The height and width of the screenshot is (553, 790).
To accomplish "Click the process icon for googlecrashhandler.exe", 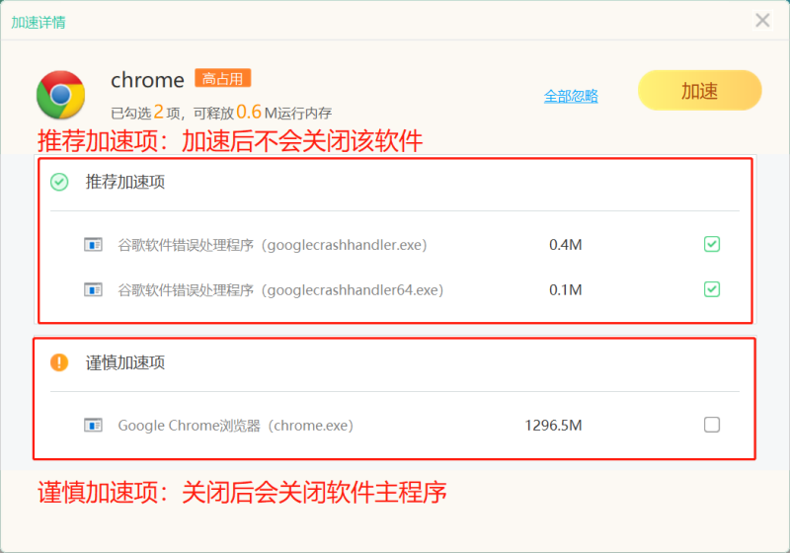I will pos(93,245).
